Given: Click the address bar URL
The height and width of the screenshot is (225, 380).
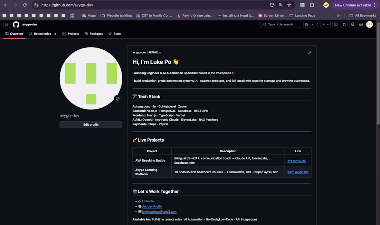Looking at the screenshot, I should [67, 5].
